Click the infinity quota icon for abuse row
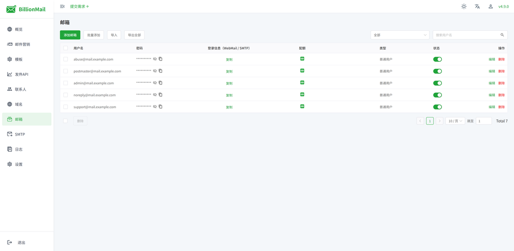 tap(302, 59)
